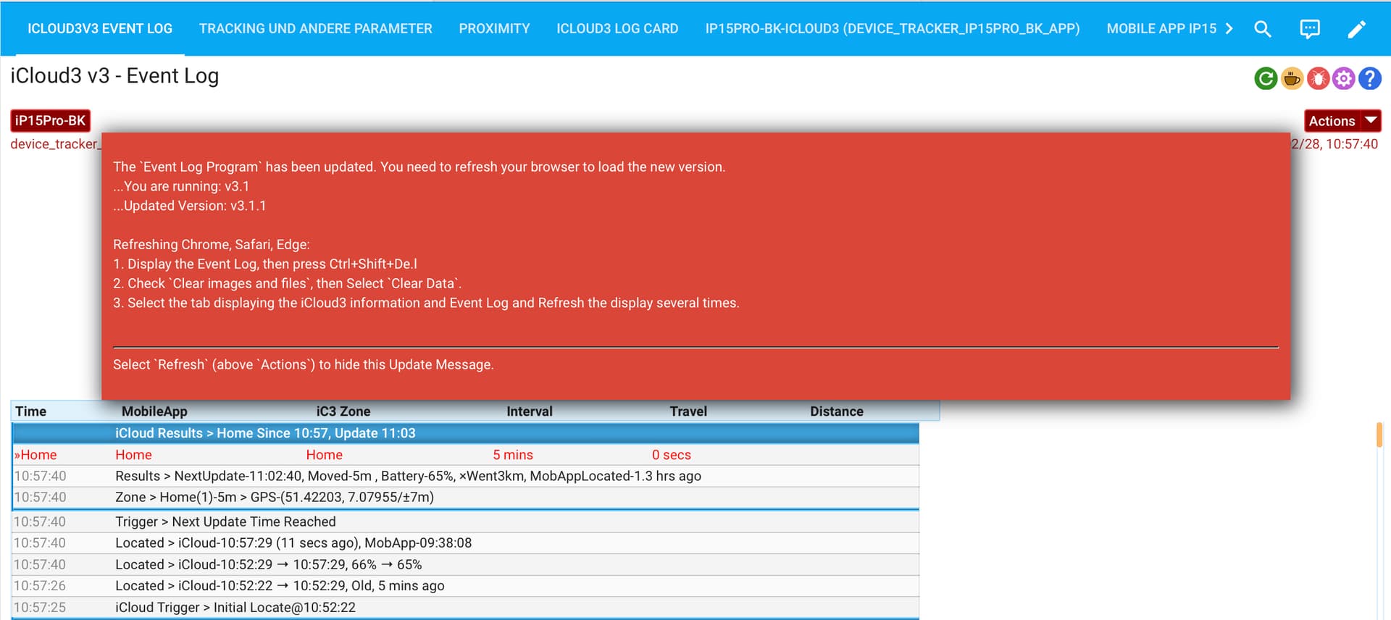1391x620 pixels.
Task: Click the 5 mins interval value
Action: 513,455
